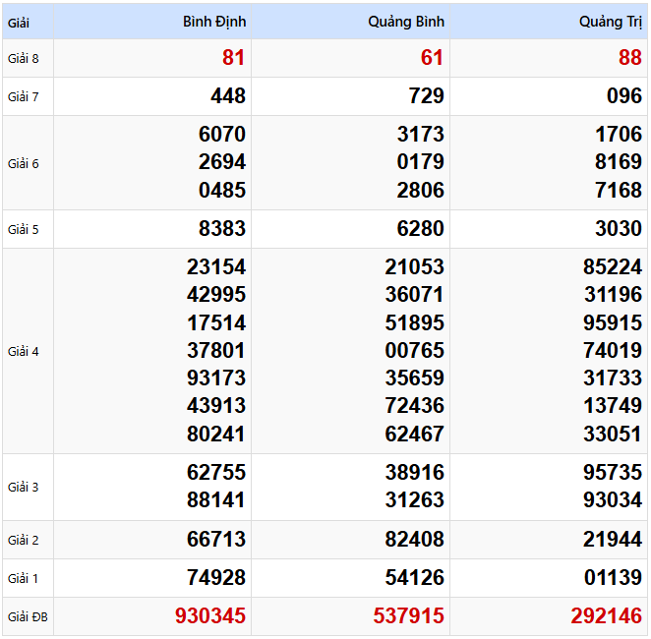
Task: Click the Quảng Trị column header
Action: tap(610, 22)
